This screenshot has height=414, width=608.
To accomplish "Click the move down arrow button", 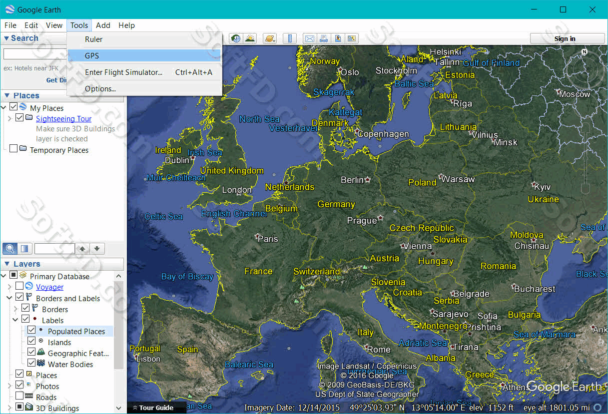I will 97,248.
